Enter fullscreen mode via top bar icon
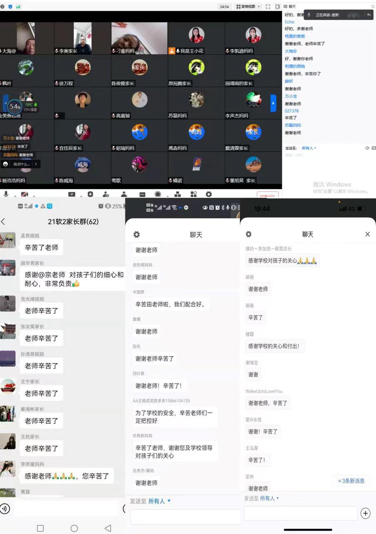Screen dimensions: 376x534 (x=268, y=7)
